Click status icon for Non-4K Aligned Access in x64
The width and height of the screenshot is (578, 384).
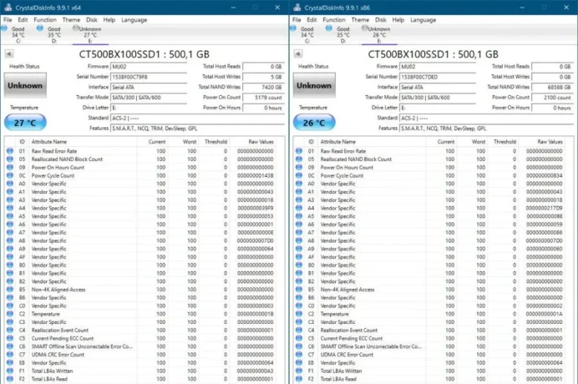coord(10,290)
